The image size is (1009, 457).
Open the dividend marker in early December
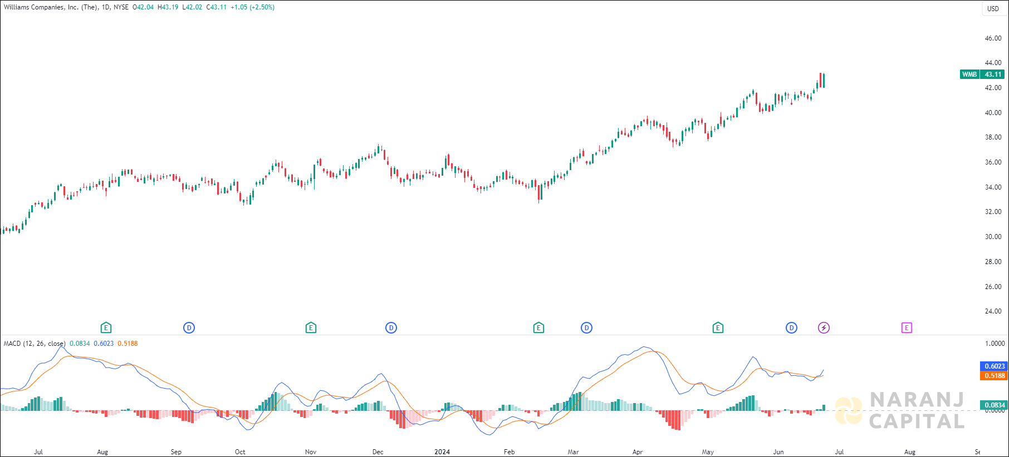point(391,328)
